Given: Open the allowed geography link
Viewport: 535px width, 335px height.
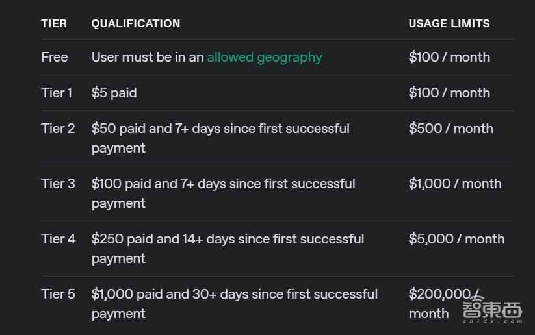Looking at the screenshot, I should point(265,57).
